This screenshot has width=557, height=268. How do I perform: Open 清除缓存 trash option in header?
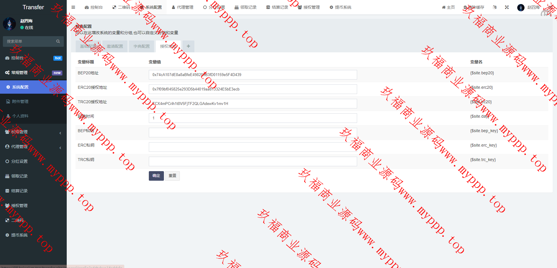pyautogui.click(x=474, y=7)
